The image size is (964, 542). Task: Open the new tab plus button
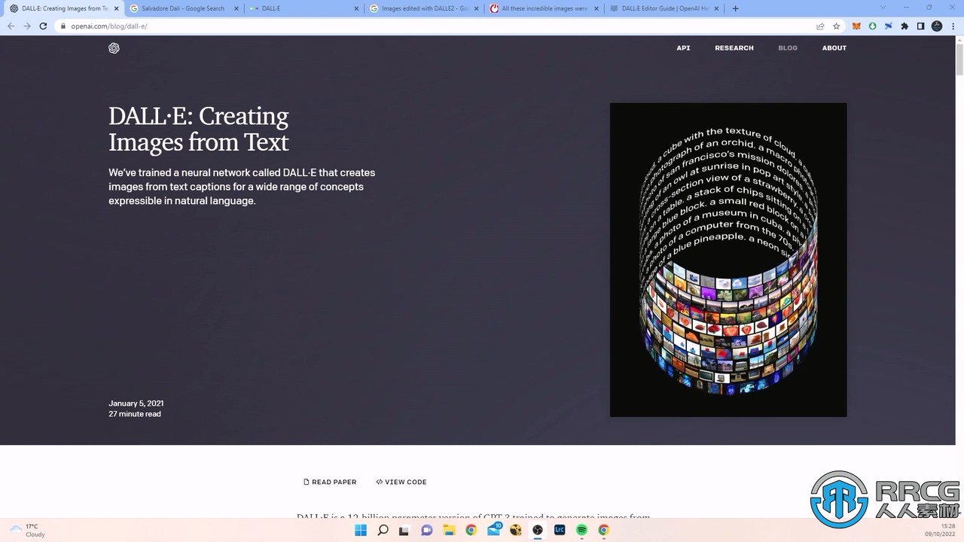[735, 8]
